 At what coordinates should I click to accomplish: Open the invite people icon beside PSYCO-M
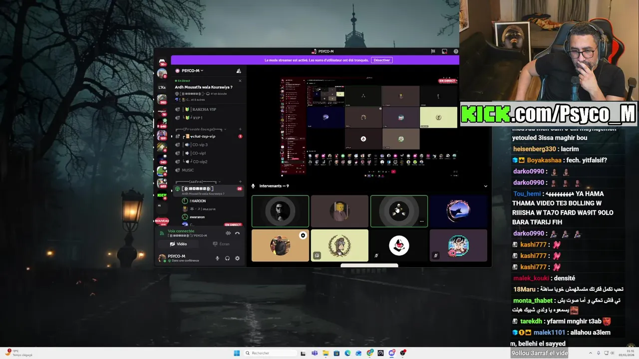pos(239,71)
